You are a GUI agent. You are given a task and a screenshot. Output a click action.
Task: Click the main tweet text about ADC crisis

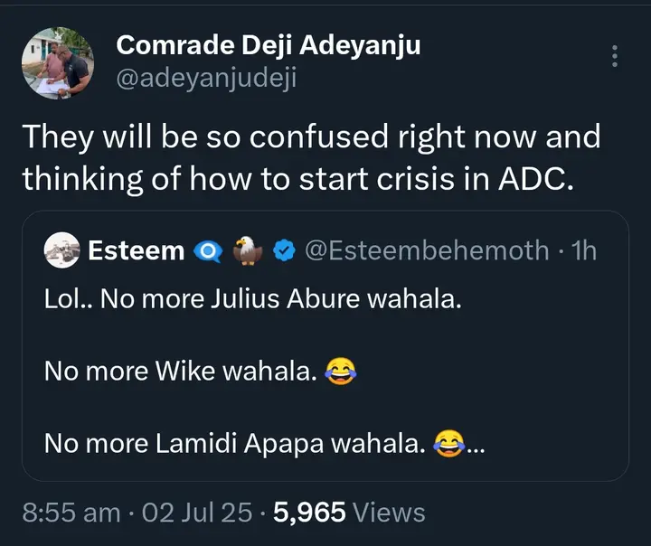pyautogui.click(x=311, y=158)
